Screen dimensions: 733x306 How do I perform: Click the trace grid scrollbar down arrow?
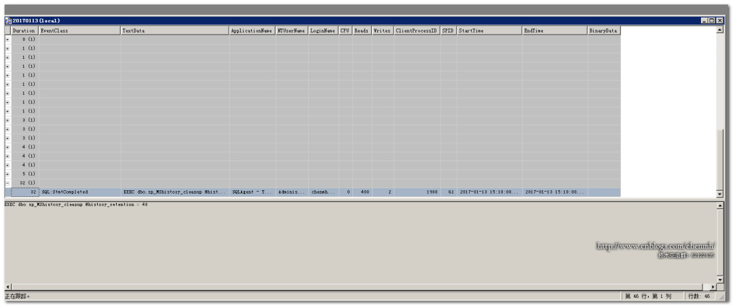point(719,193)
